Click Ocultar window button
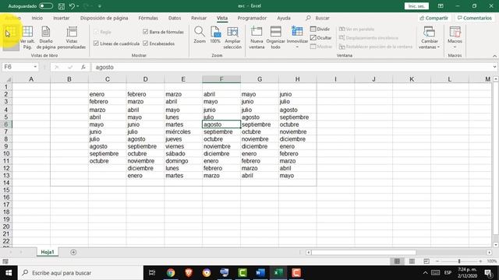The image size is (499, 280). [320, 38]
